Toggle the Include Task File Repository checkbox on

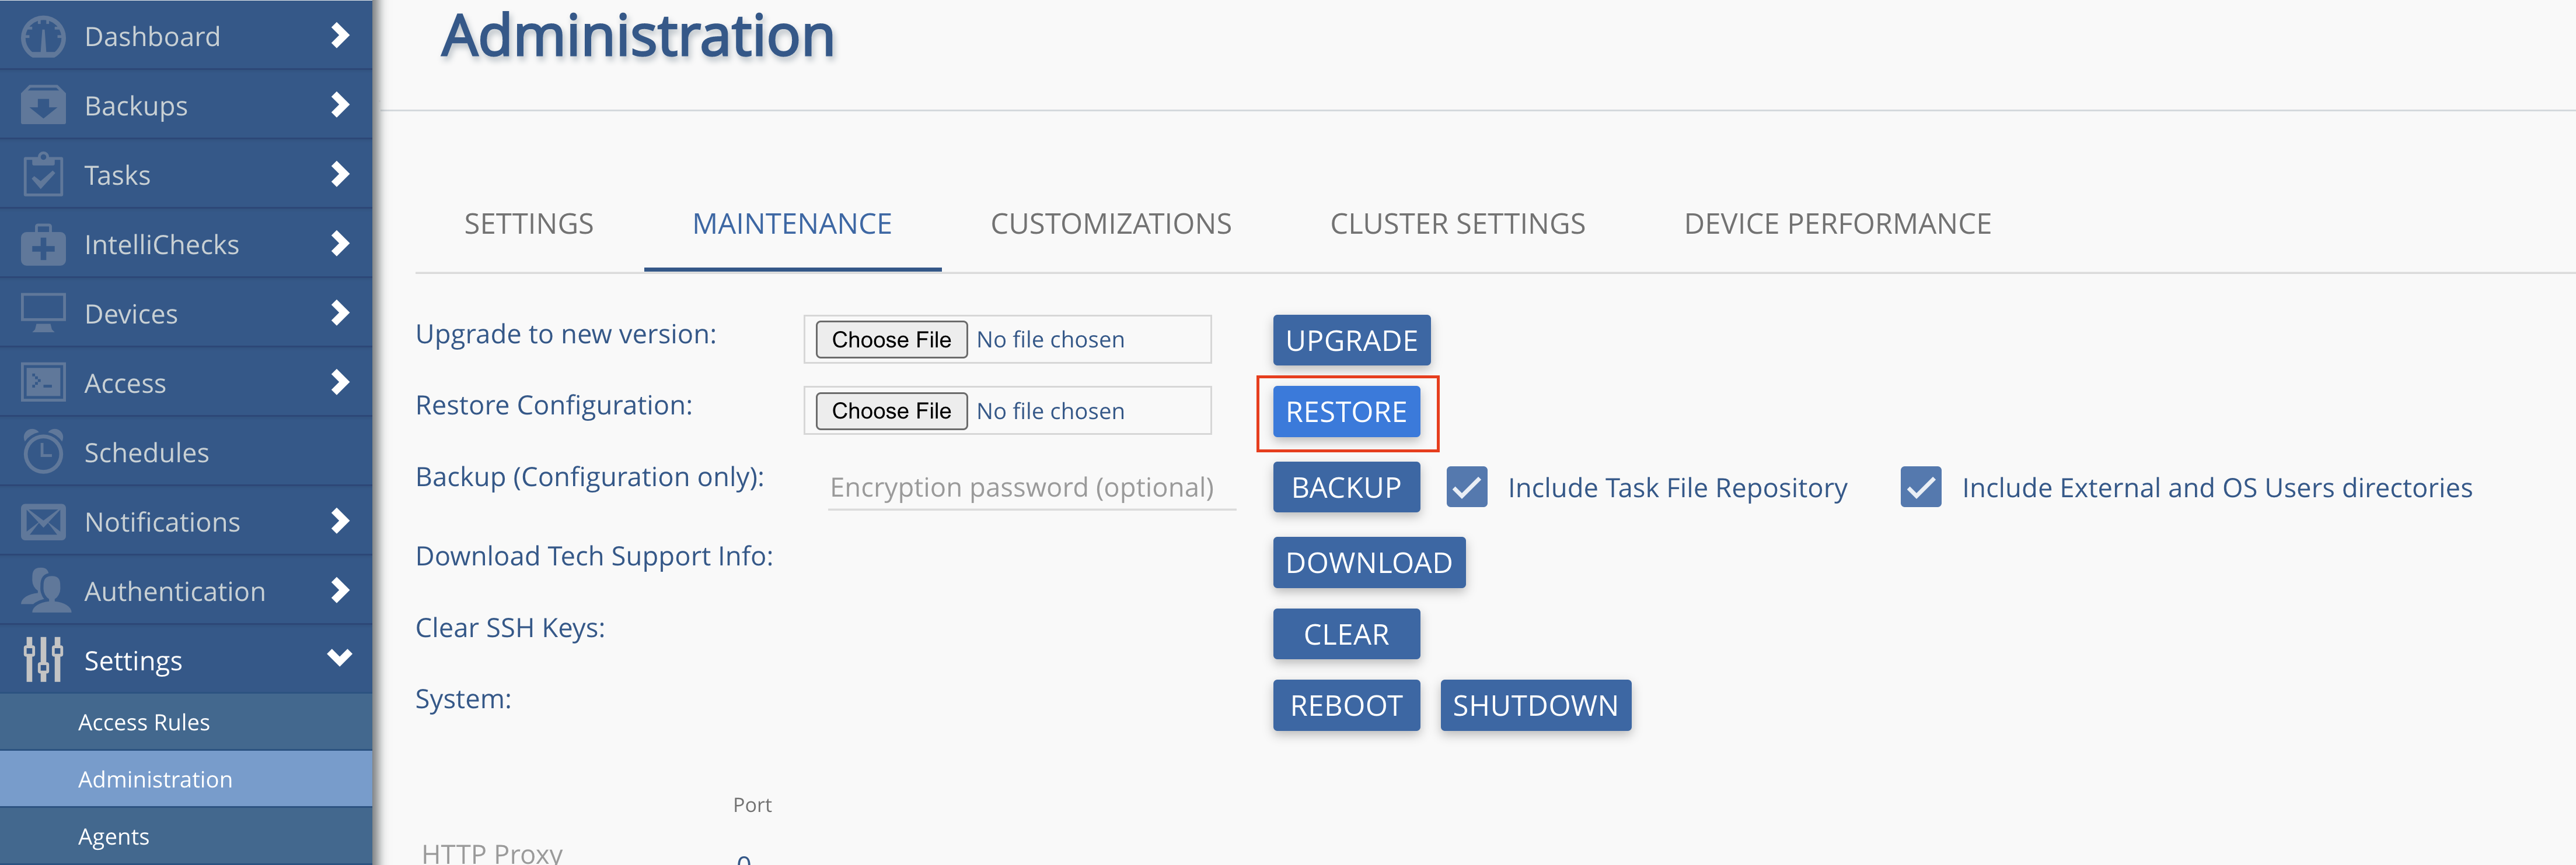[x=1466, y=487]
